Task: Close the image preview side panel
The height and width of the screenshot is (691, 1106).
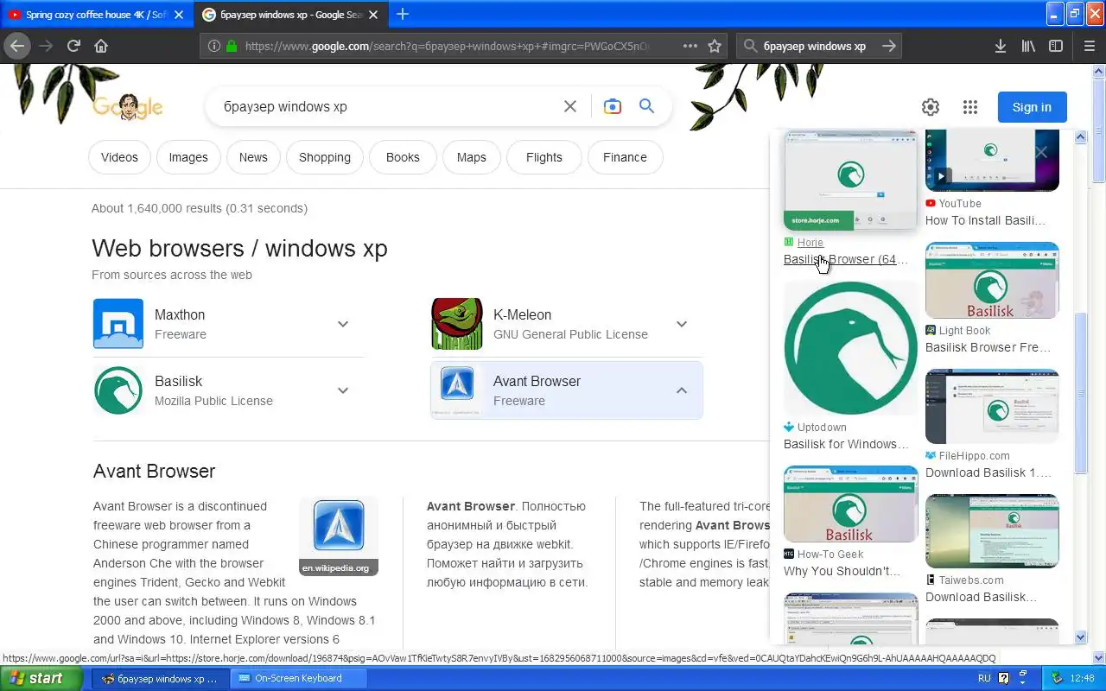Action: (x=1041, y=152)
